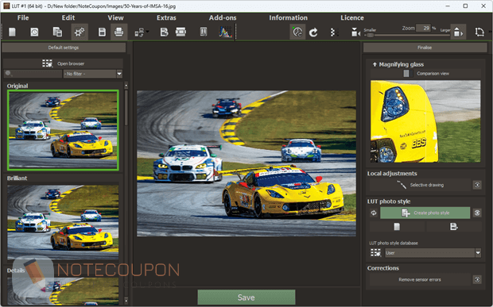Screen dimensions: 493x307
Task: Open the User database dropdown
Action: coord(433,253)
